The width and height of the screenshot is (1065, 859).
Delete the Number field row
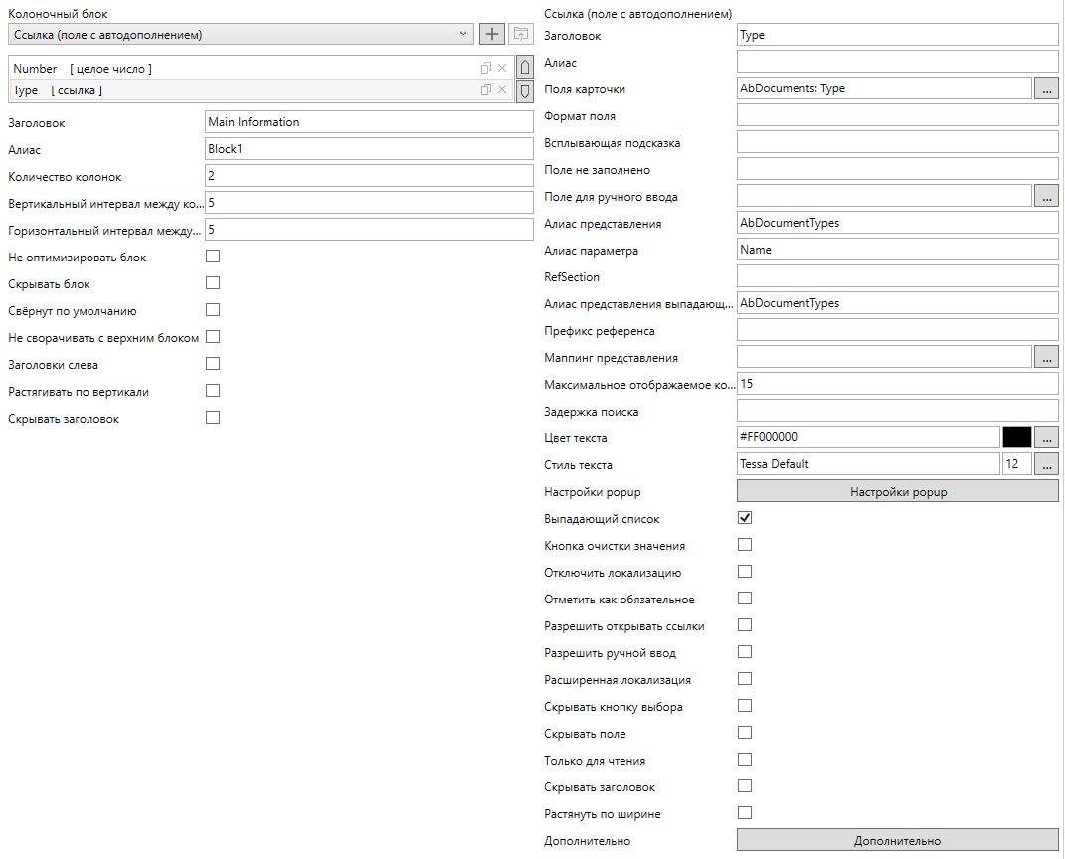pos(502,68)
